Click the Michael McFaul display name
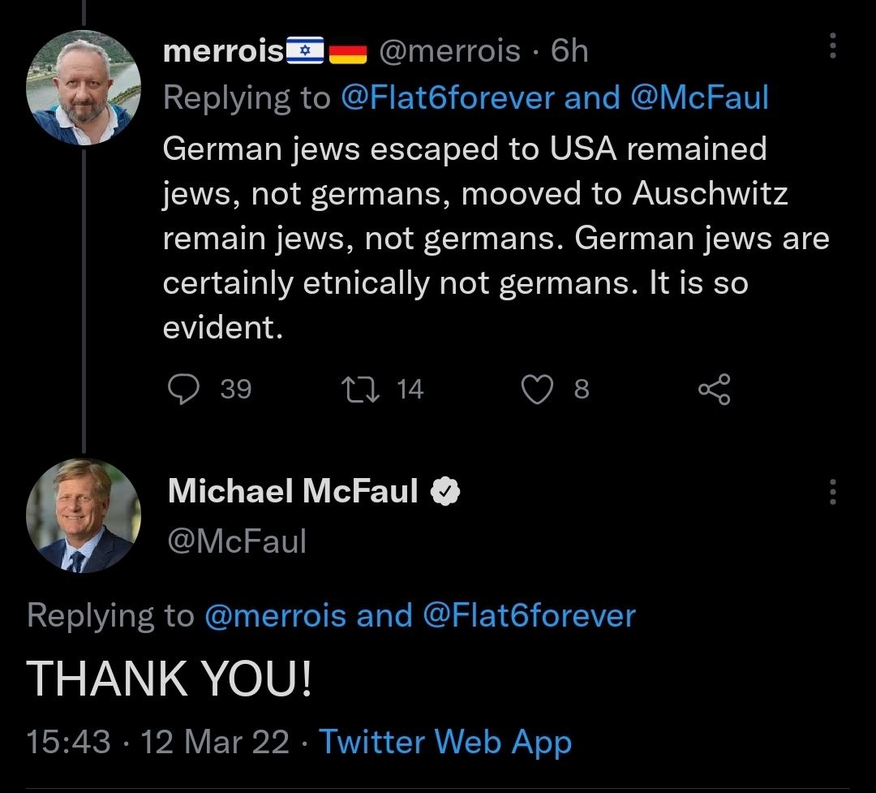 (x=293, y=491)
